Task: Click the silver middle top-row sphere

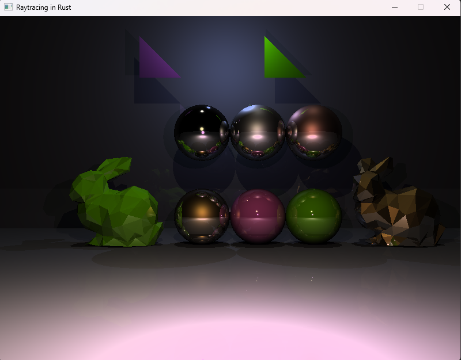Action: tap(258, 132)
